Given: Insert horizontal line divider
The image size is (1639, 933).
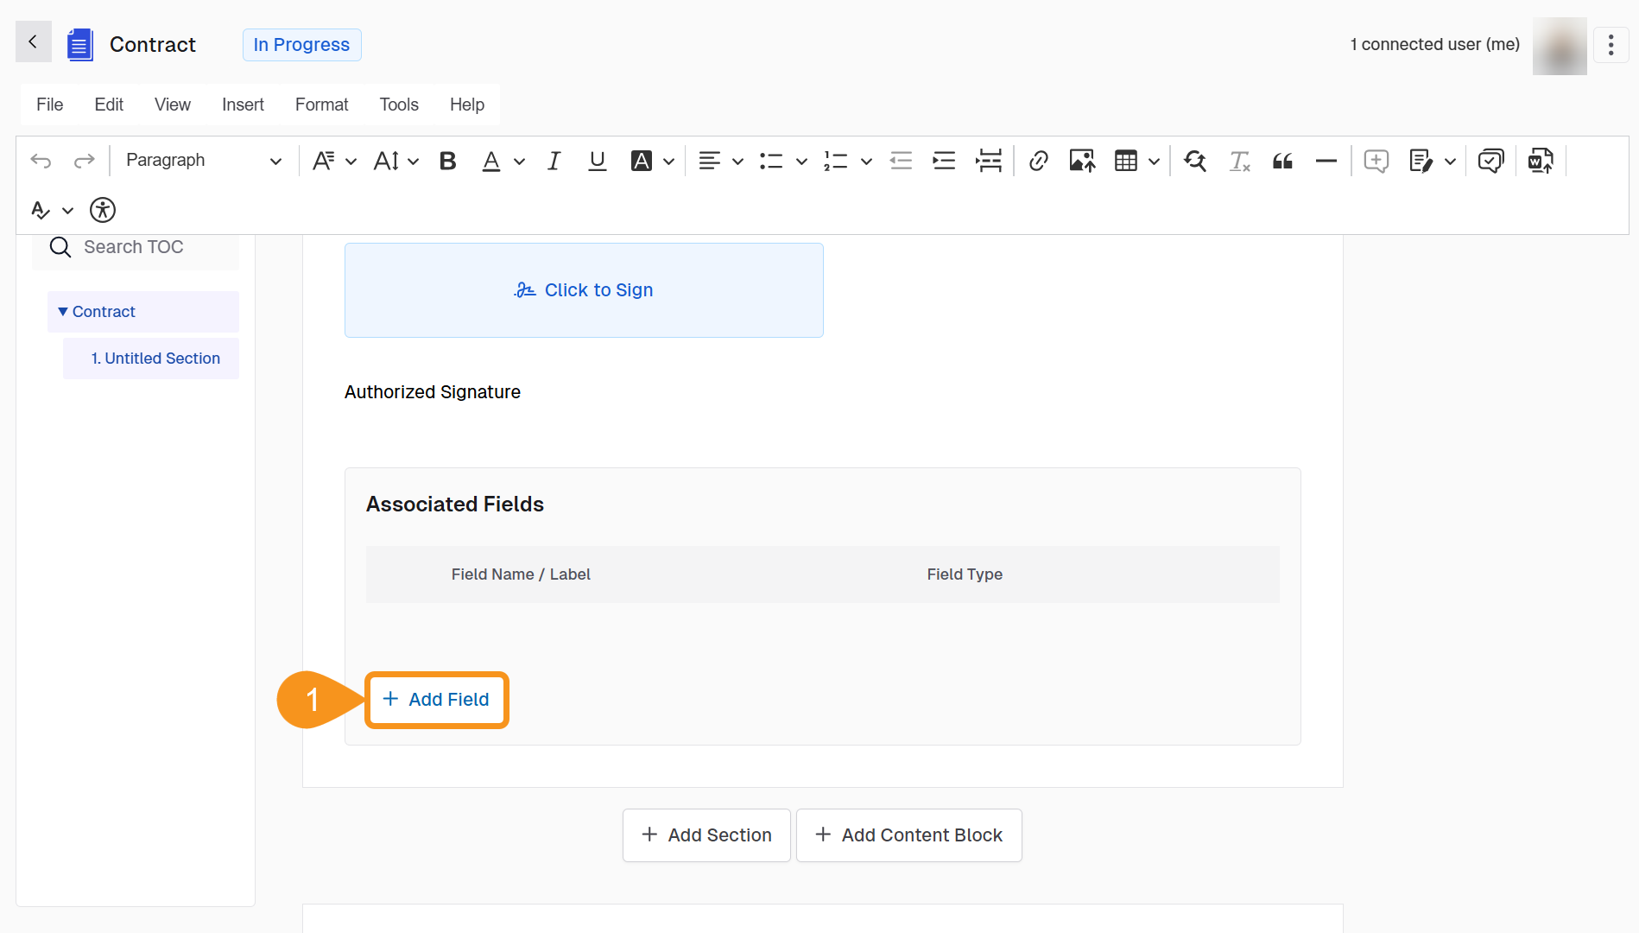Looking at the screenshot, I should (1326, 161).
